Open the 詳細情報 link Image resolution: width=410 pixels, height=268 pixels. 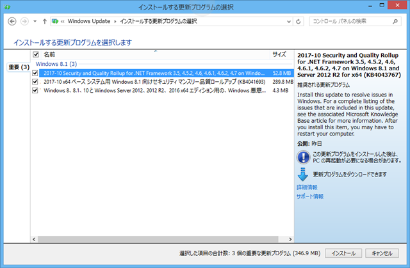(x=307, y=187)
